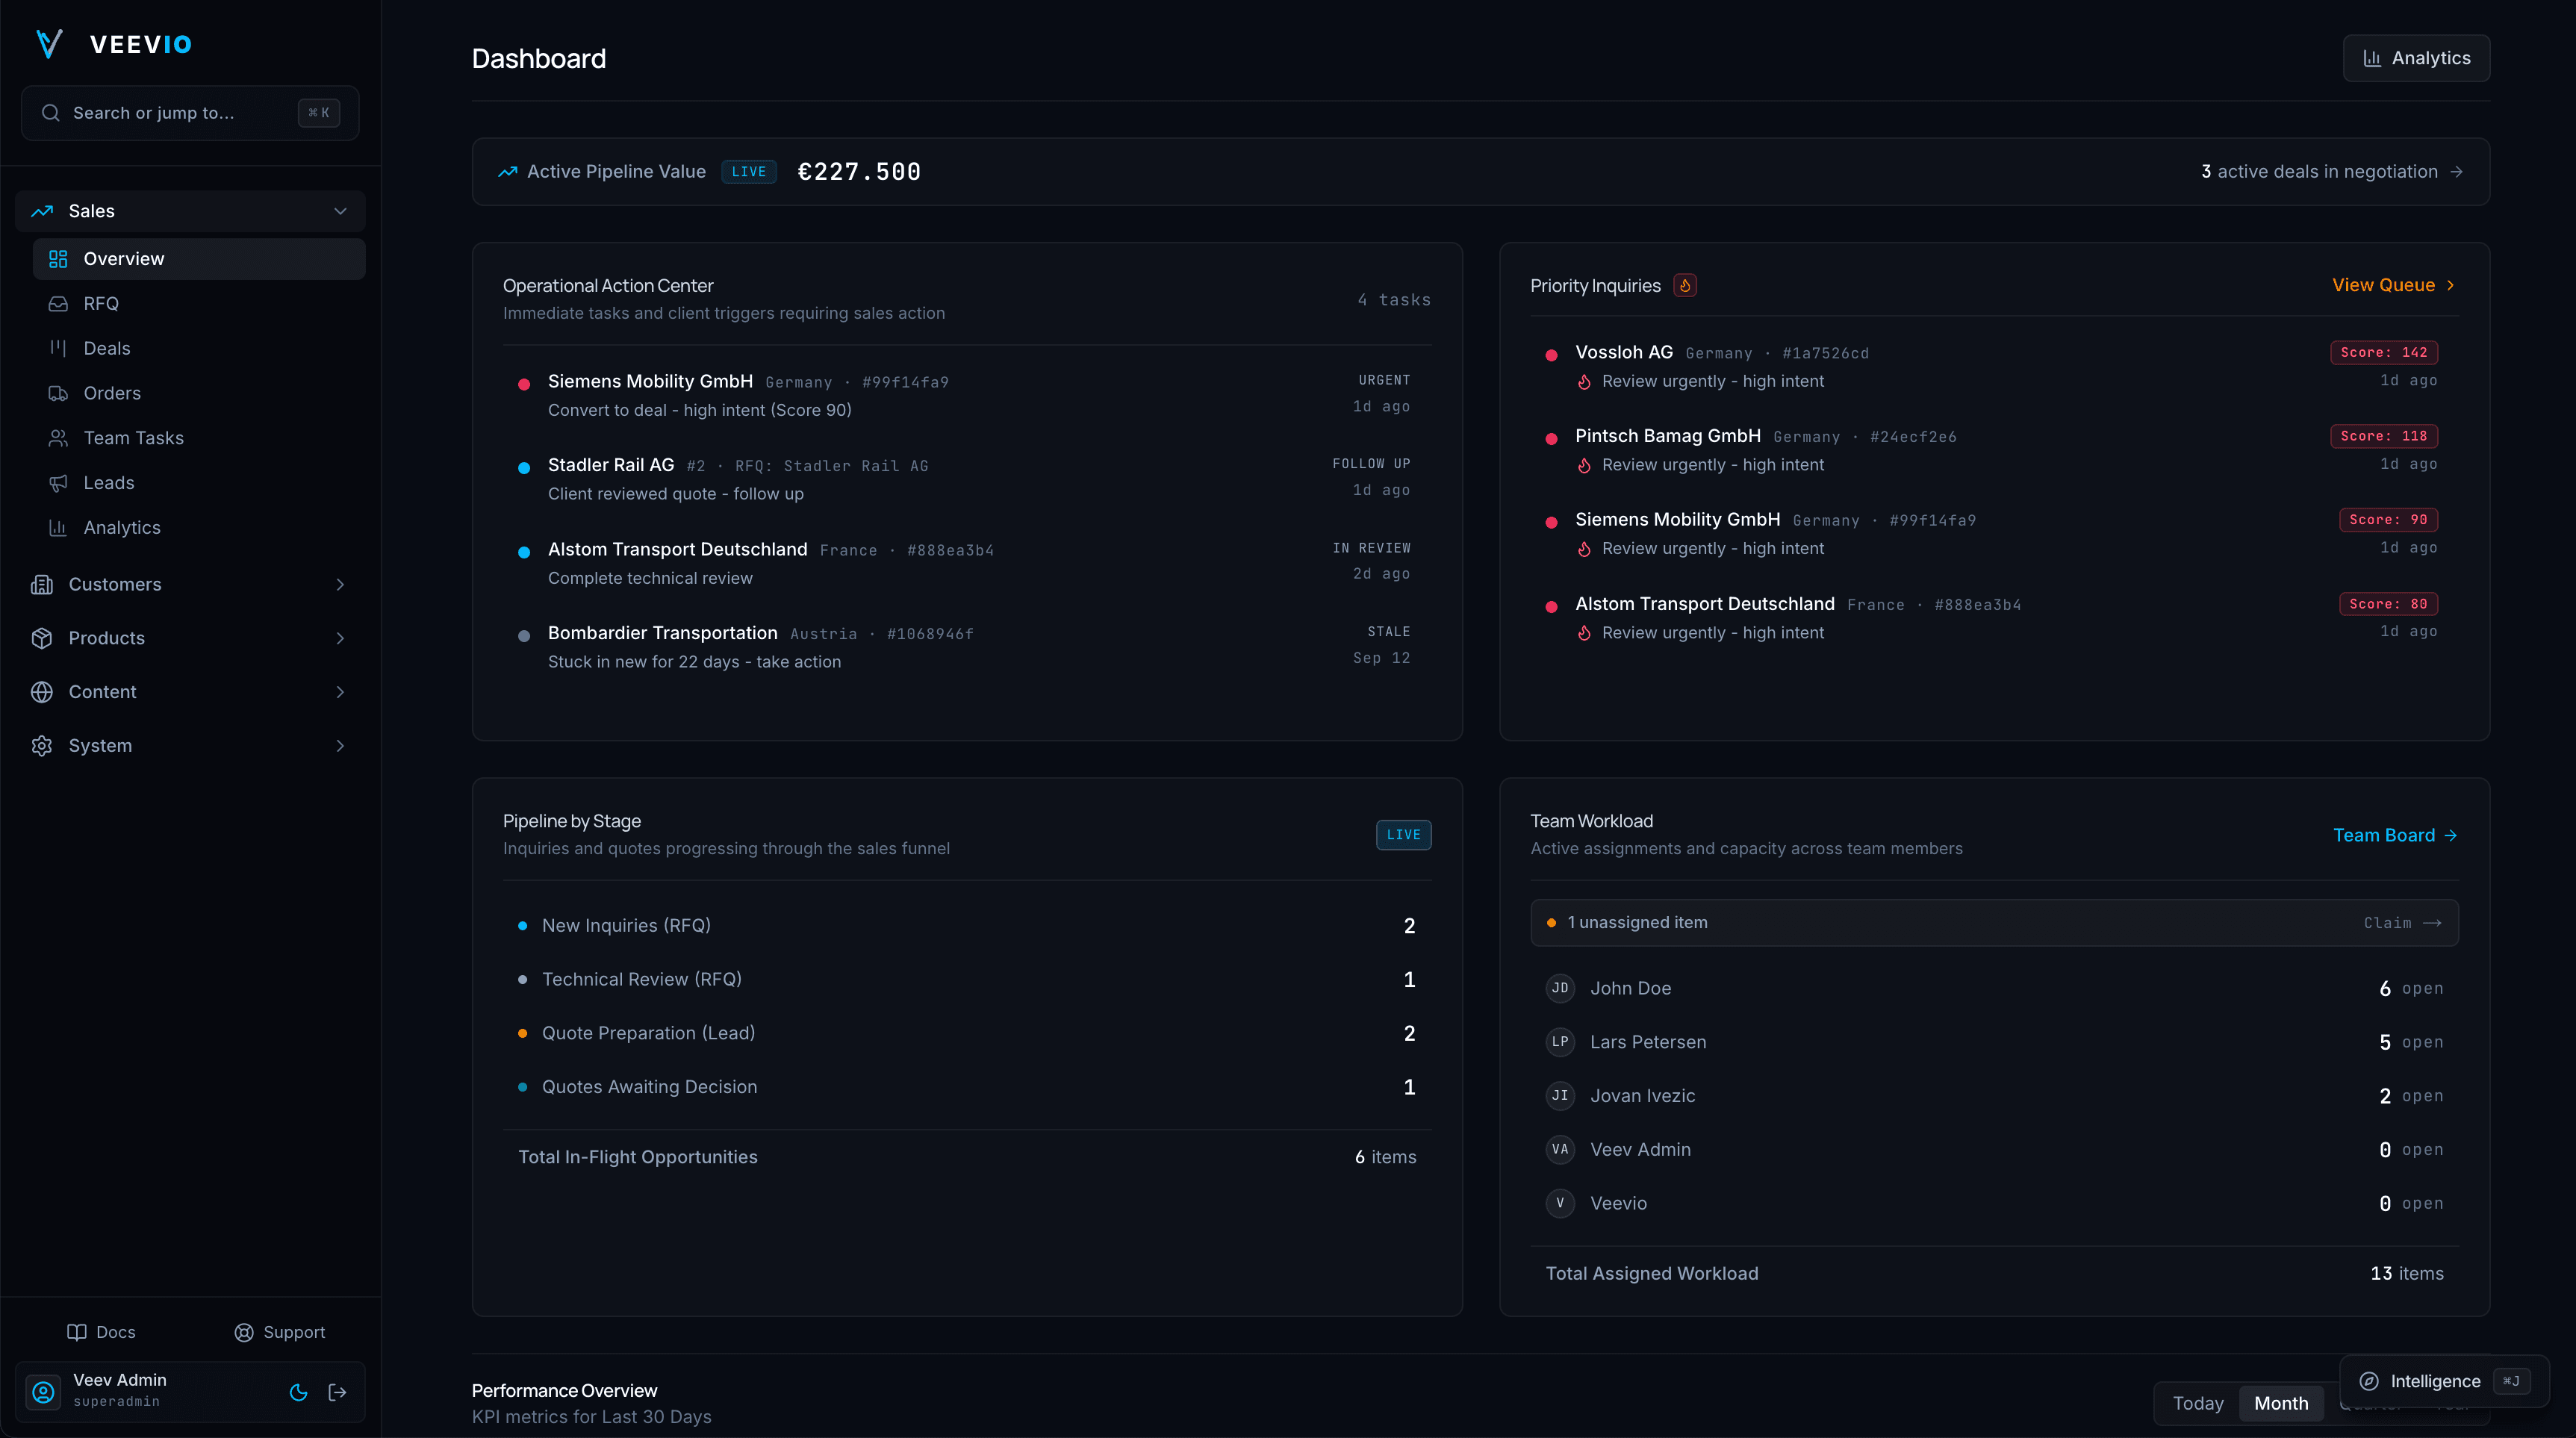Open the Intelligence assistant button

click(2443, 1381)
